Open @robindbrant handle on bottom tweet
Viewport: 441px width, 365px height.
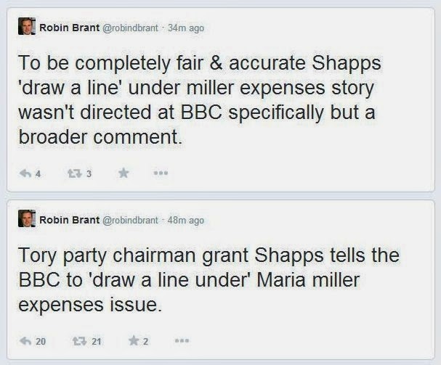click(130, 220)
